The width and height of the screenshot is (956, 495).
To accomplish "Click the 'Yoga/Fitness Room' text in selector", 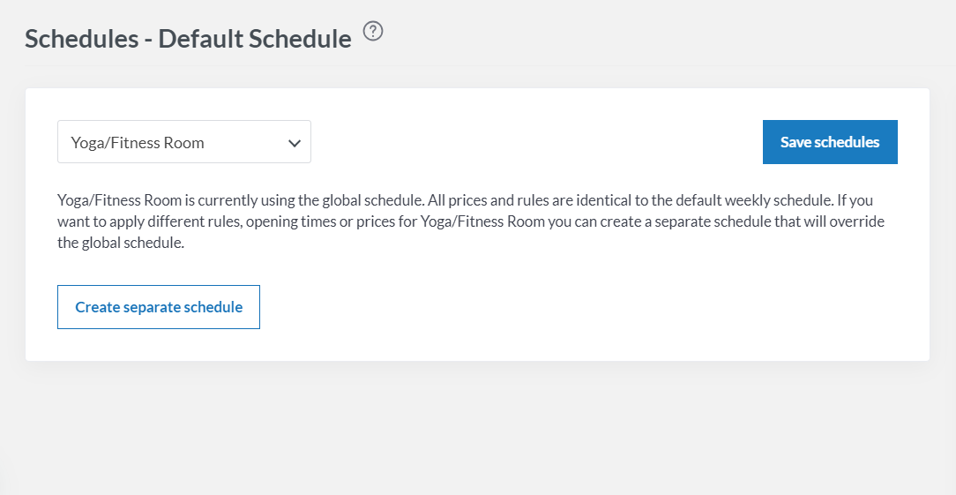I will (138, 143).
